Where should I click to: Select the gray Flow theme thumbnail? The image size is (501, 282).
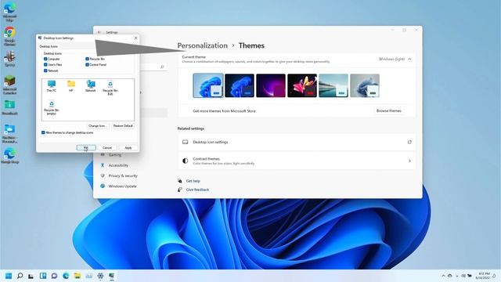coord(365,85)
